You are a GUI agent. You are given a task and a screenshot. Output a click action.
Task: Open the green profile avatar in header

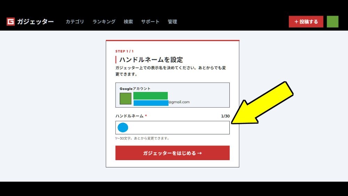coord(332,22)
